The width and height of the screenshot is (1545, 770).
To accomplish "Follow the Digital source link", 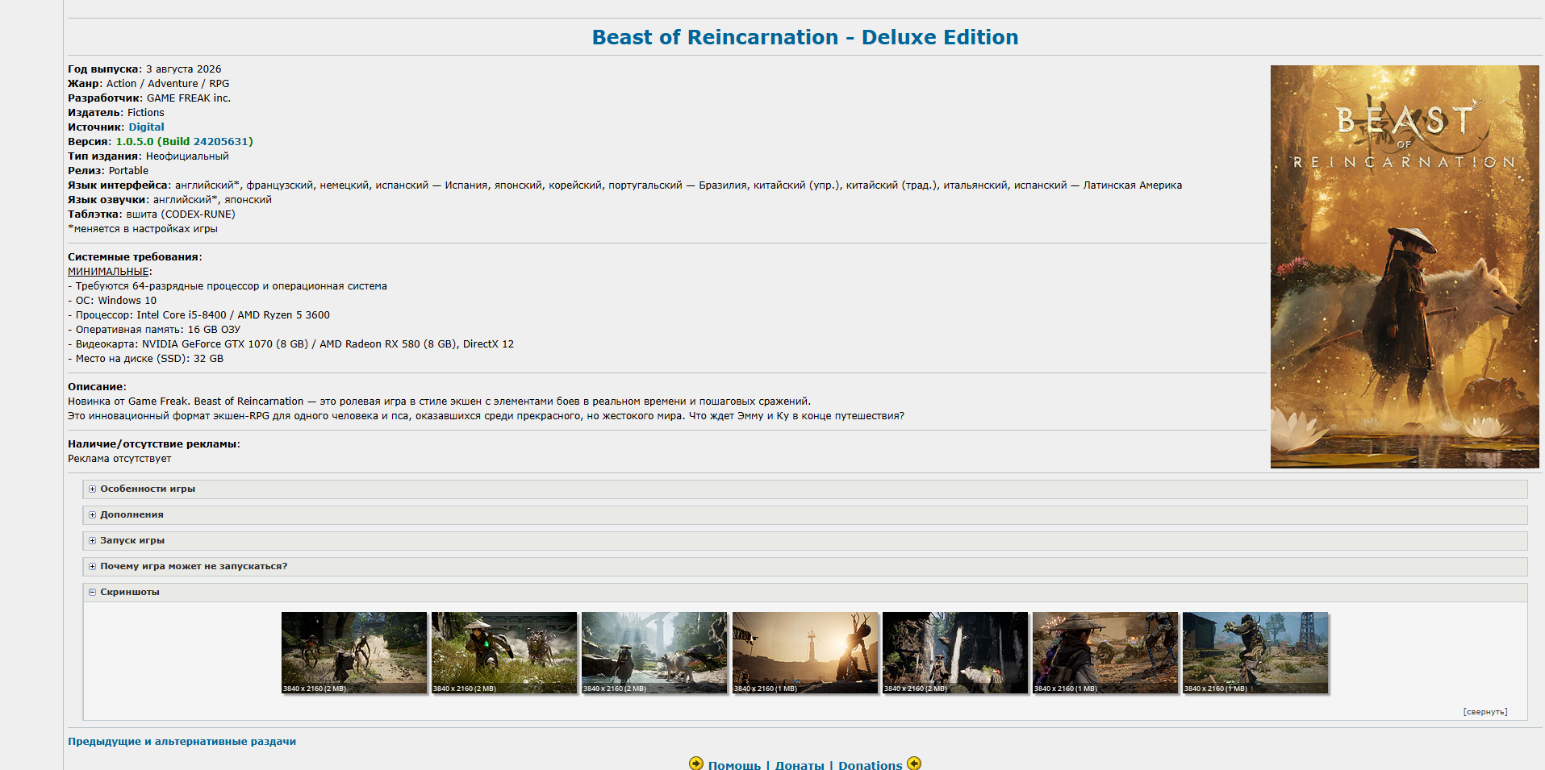I will click(x=146, y=127).
